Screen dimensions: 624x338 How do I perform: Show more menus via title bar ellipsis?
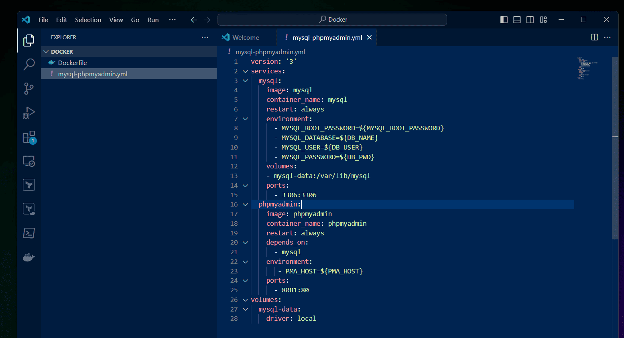click(173, 20)
